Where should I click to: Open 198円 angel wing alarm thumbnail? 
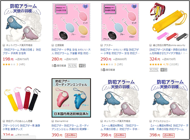click(23, 22)
